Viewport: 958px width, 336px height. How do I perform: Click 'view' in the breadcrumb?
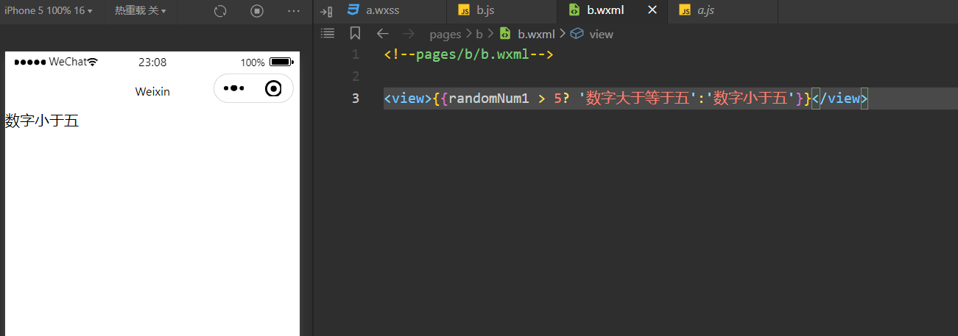click(601, 34)
